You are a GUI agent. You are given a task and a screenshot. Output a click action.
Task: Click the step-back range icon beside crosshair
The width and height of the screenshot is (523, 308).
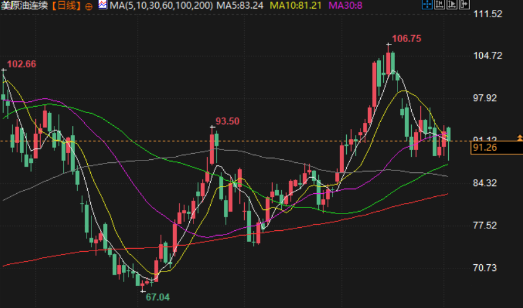440,5
